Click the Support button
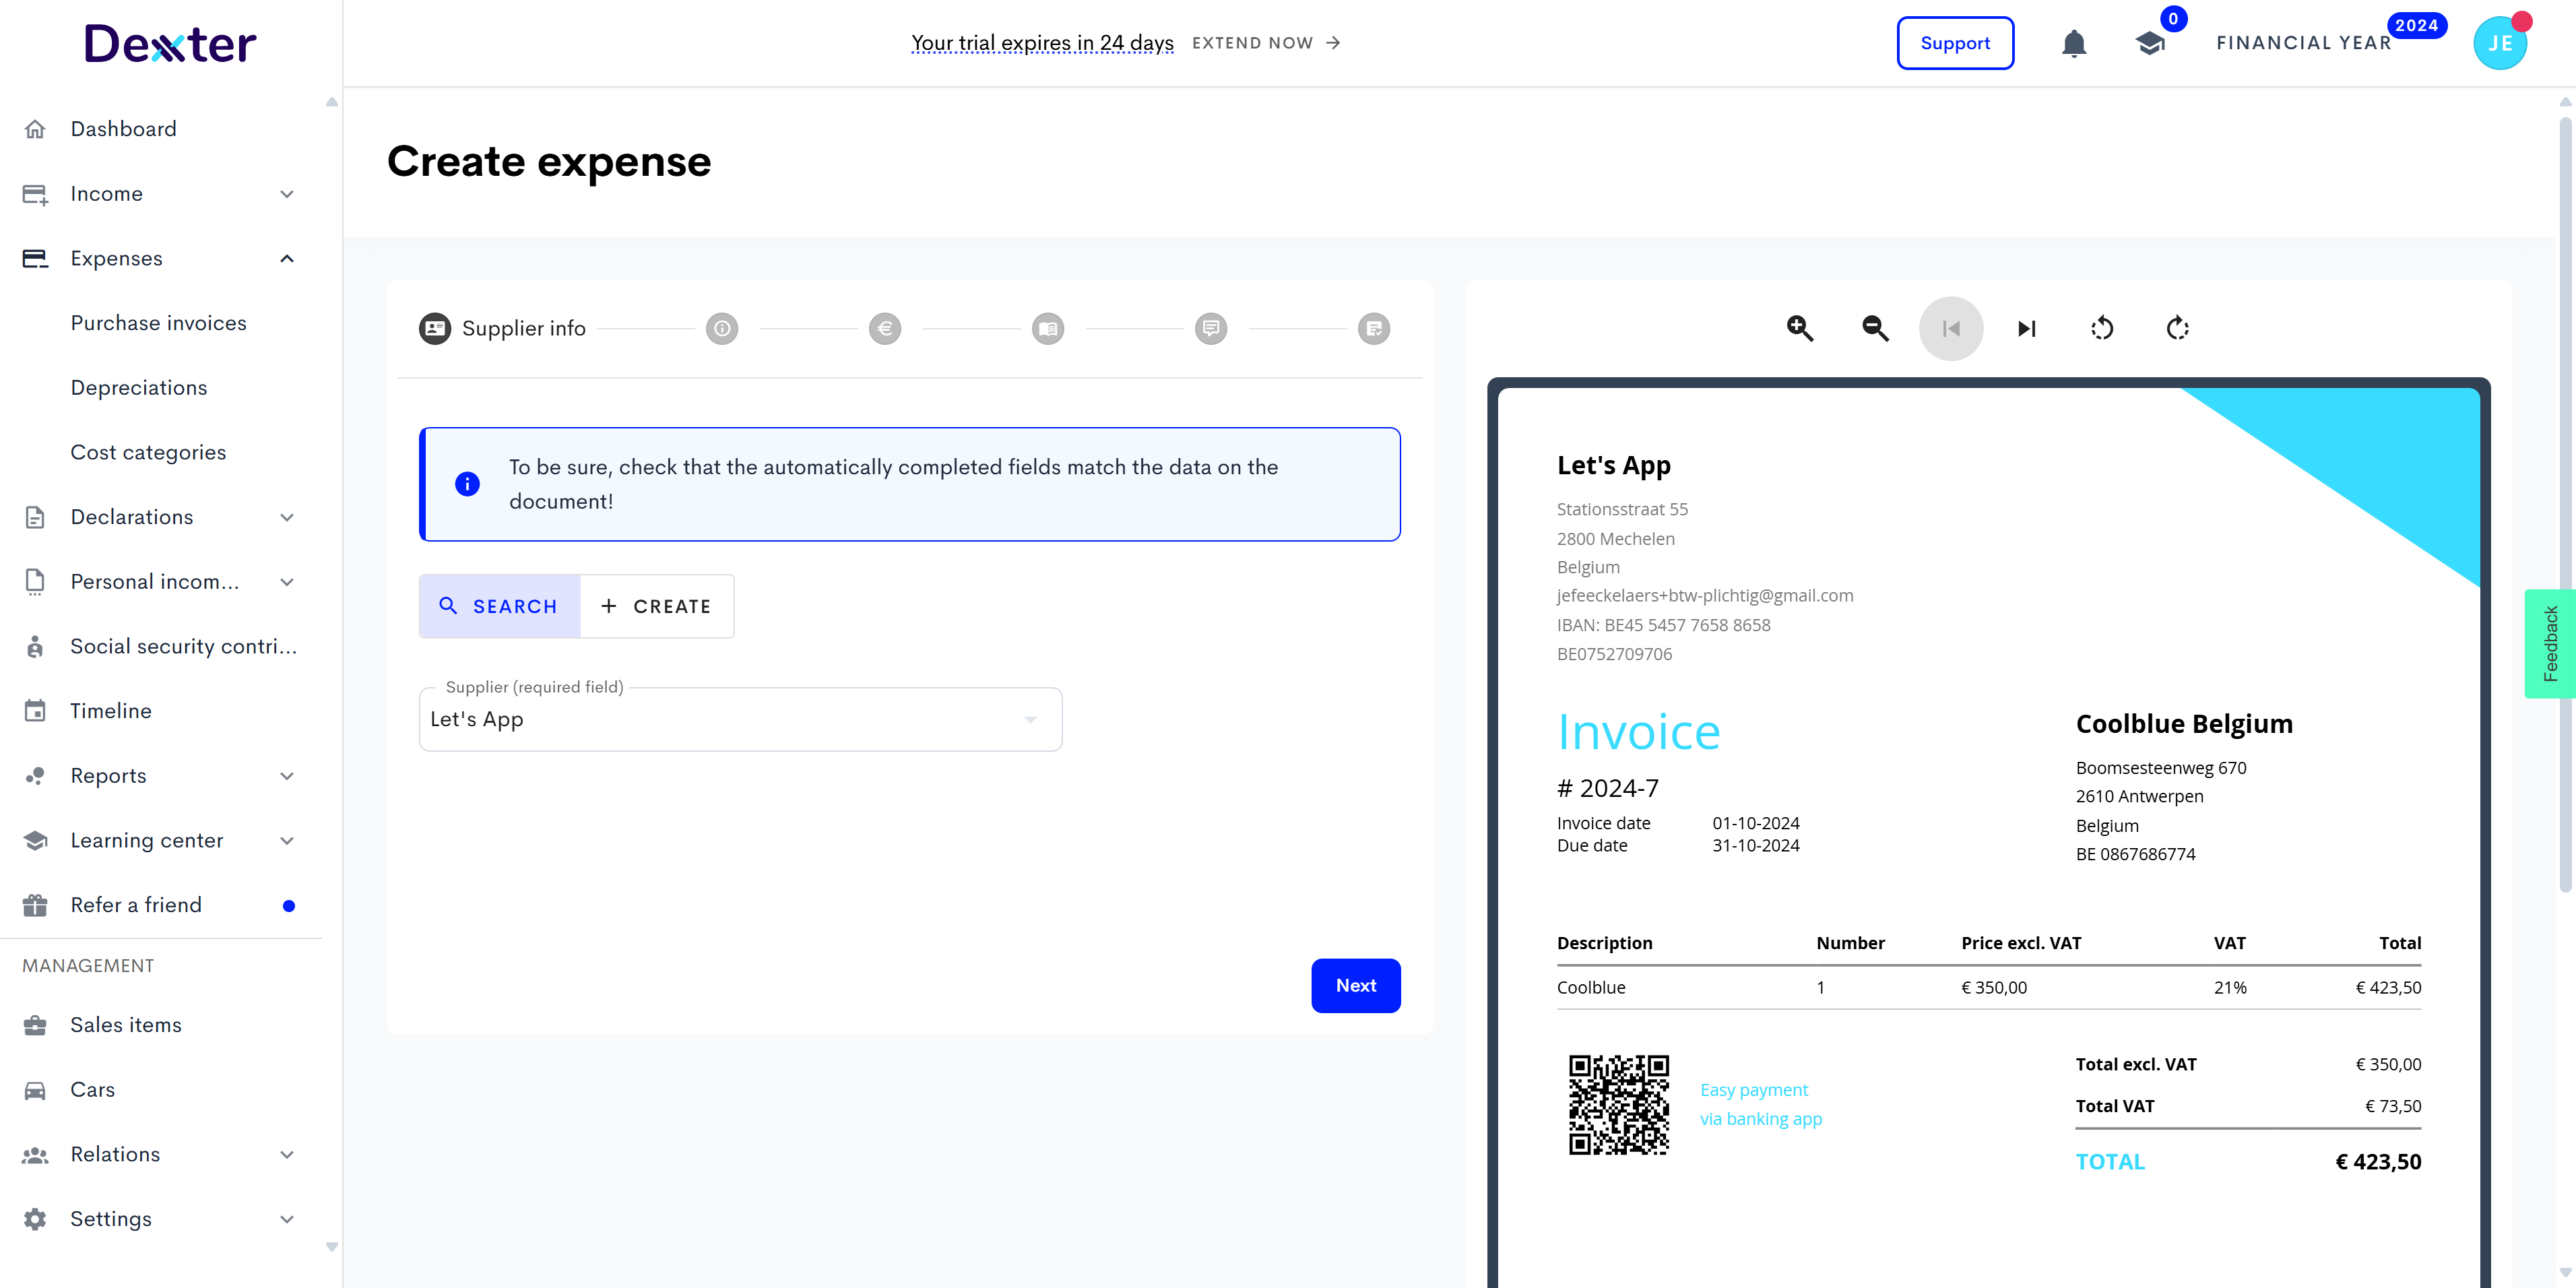Image resolution: width=2576 pixels, height=1288 pixels. (x=1955, y=43)
